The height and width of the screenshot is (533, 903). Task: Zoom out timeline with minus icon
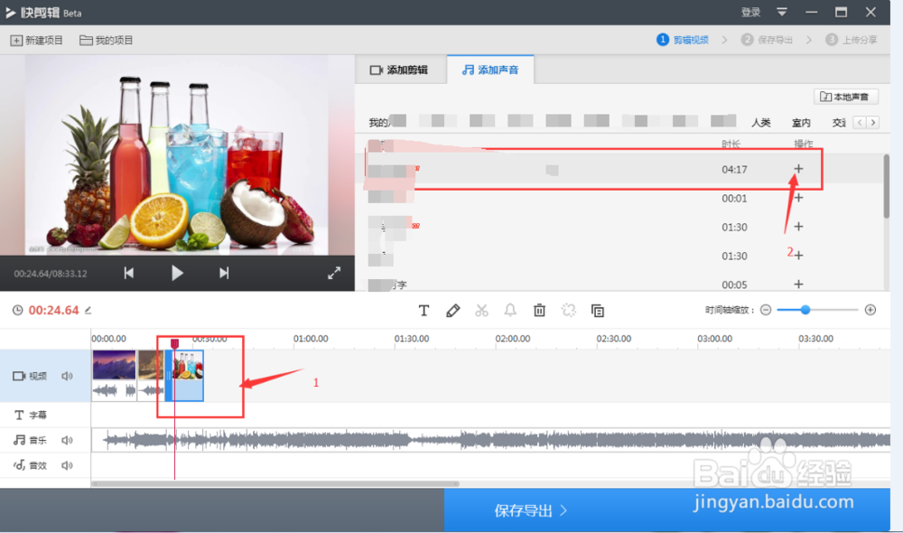pos(766,310)
